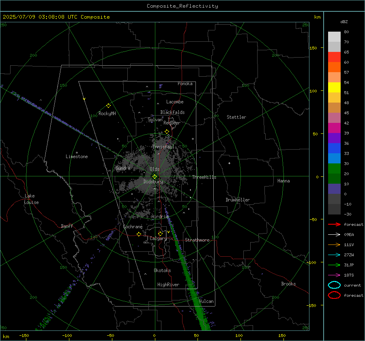Viewport: 365px width, 341px height.
Task: Click the Calgary city label
Action: pos(158,238)
